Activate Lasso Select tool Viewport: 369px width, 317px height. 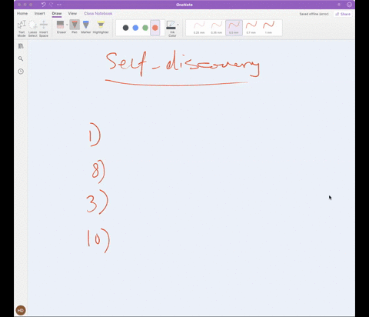32,28
